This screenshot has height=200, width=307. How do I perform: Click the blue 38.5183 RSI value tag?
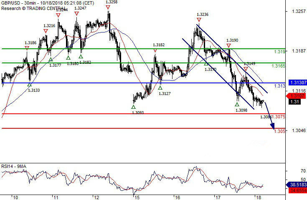click(x=297, y=185)
